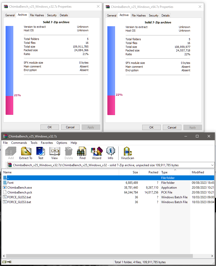
Task: Select the 'ChimbaBench.pck' file name
Action: (x=20, y=192)
